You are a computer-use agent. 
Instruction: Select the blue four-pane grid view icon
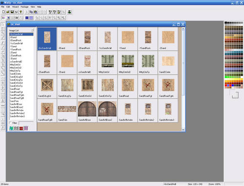(31, 18)
